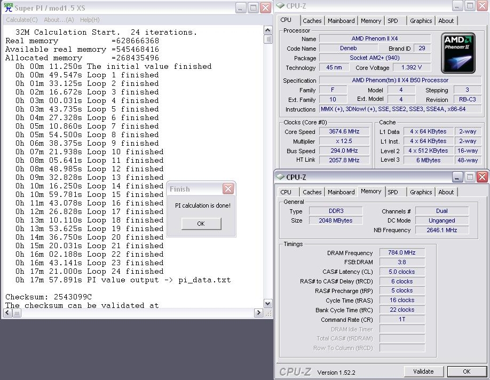The image size is (490, 380).
Task: Open Caches tab in bottom CPU-Z window
Action: [312, 192]
